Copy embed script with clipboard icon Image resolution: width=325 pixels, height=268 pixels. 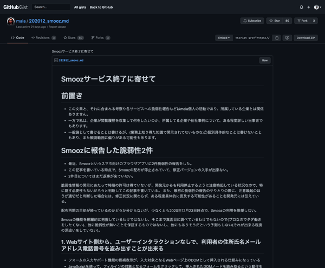pyautogui.click(x=277, y=38)
